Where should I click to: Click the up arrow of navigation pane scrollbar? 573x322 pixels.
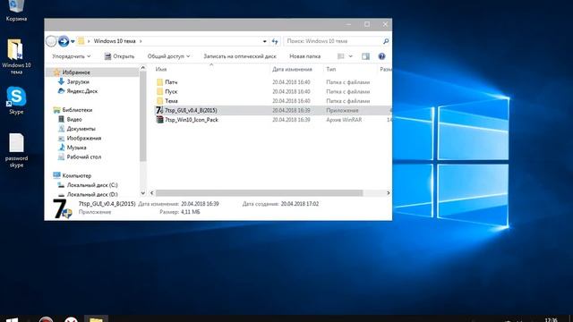(x=143, y=68)
